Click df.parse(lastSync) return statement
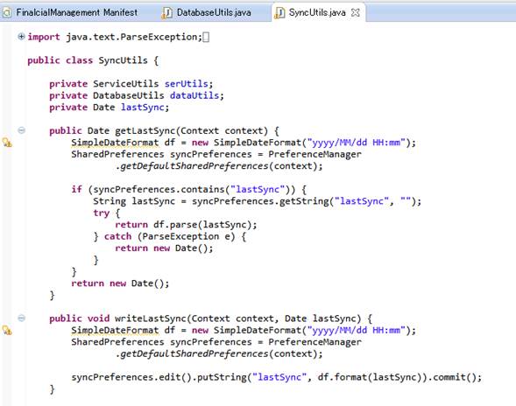This screenshot has width=516, height=406. point(186,225)
